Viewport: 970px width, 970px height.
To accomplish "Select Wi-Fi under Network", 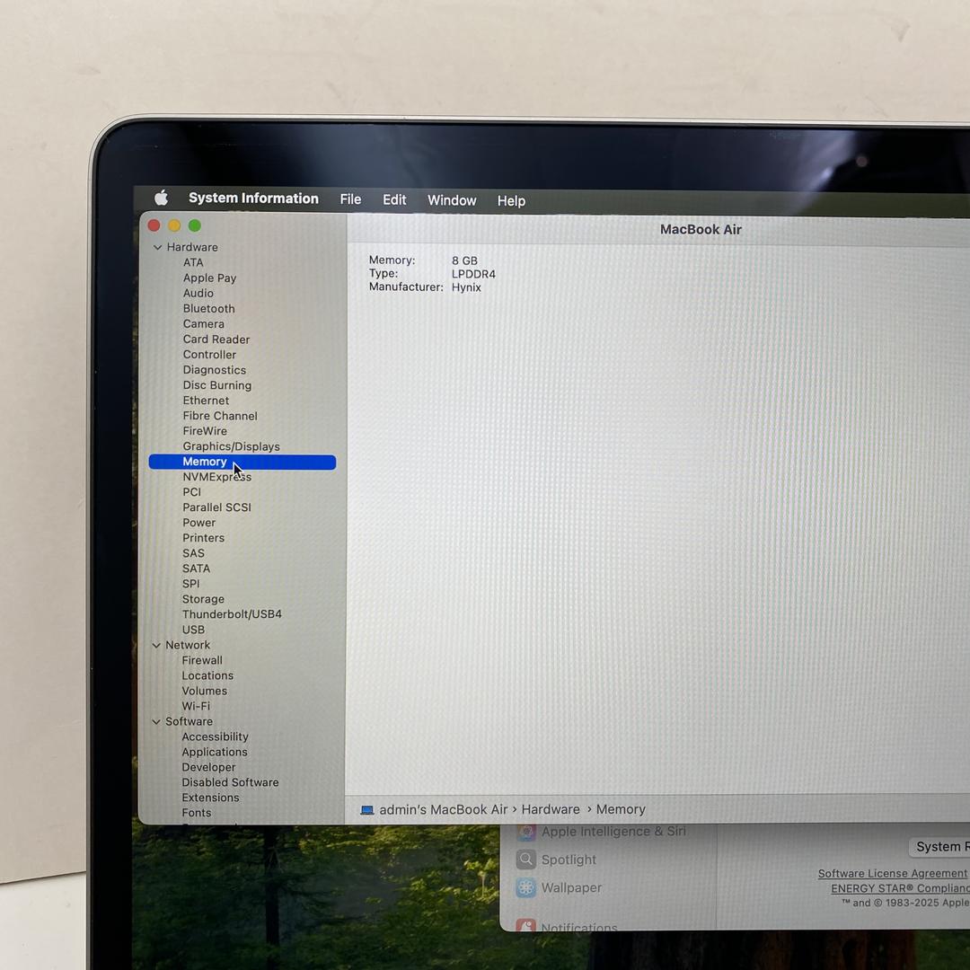I will [196, 706].
